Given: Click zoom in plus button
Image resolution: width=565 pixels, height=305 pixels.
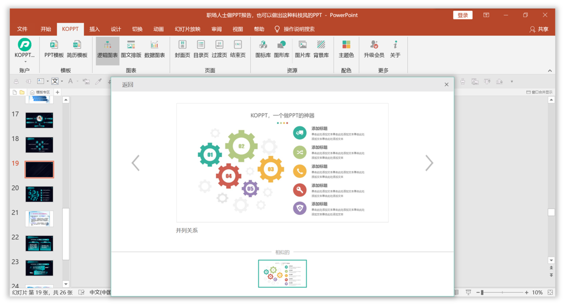Looking at the screenshot, I should click(527, 292).
